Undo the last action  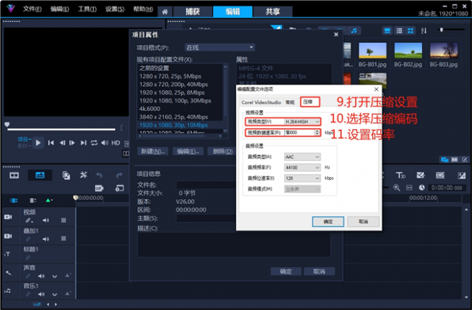(99, 175)
